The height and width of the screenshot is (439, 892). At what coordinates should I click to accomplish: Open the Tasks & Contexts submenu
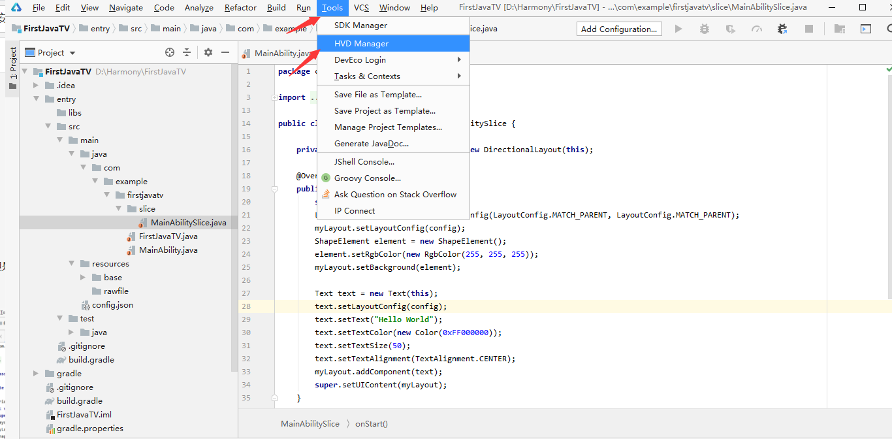click(x=393, y=76)
